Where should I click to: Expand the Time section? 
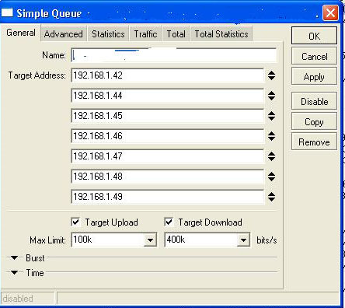click(x=14, y=272)
